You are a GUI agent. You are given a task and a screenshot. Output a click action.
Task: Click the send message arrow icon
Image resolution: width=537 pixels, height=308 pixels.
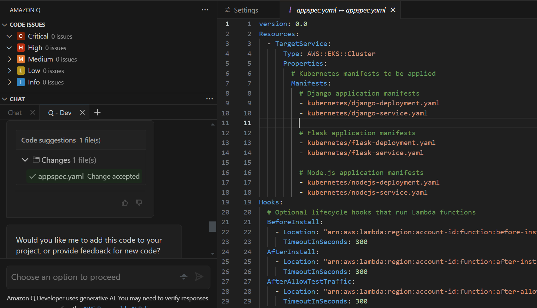pos(199,277)
